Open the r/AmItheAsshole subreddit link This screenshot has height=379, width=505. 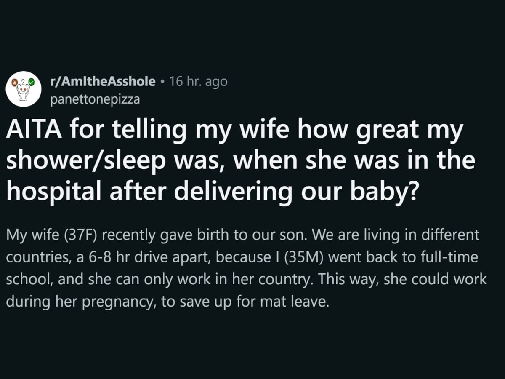point(103,82)
